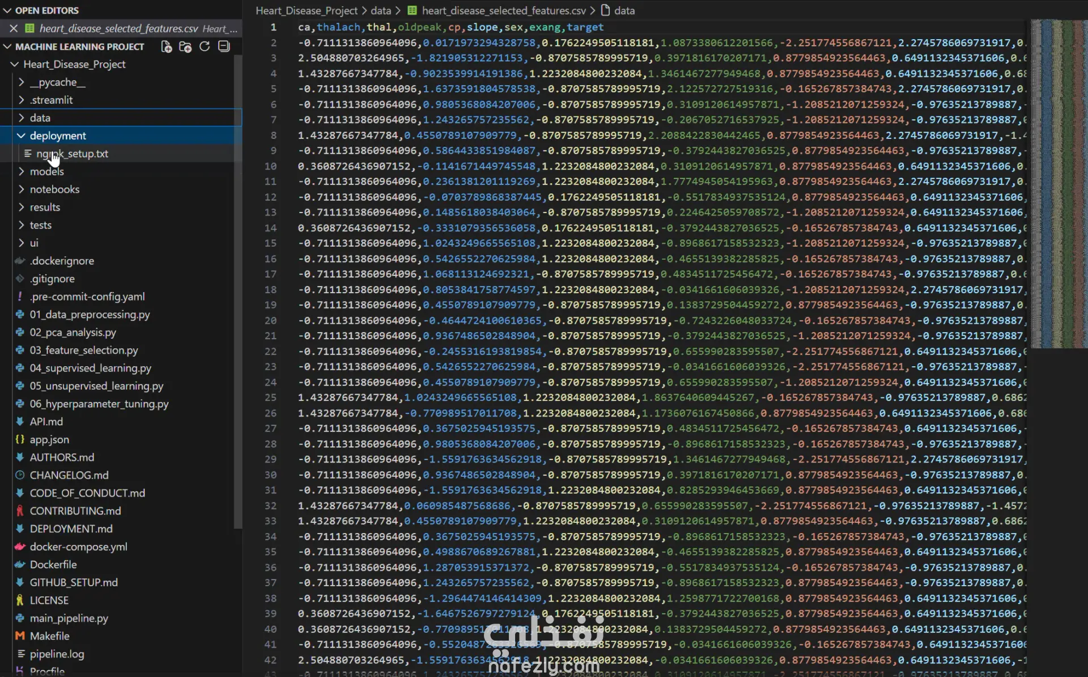Open the Makefile in the explorer
Viewport: 1088px width, 677px height.
pos(49,636)
